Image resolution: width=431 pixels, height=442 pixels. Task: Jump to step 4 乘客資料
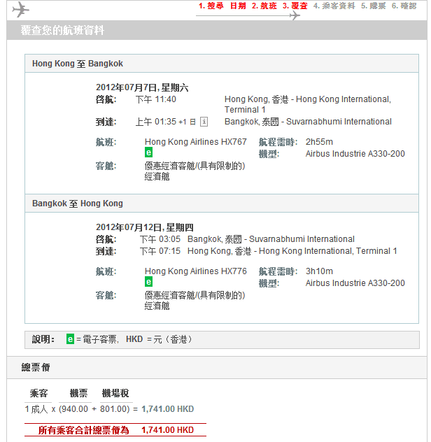pyautogui.click(x=334, y=6)
